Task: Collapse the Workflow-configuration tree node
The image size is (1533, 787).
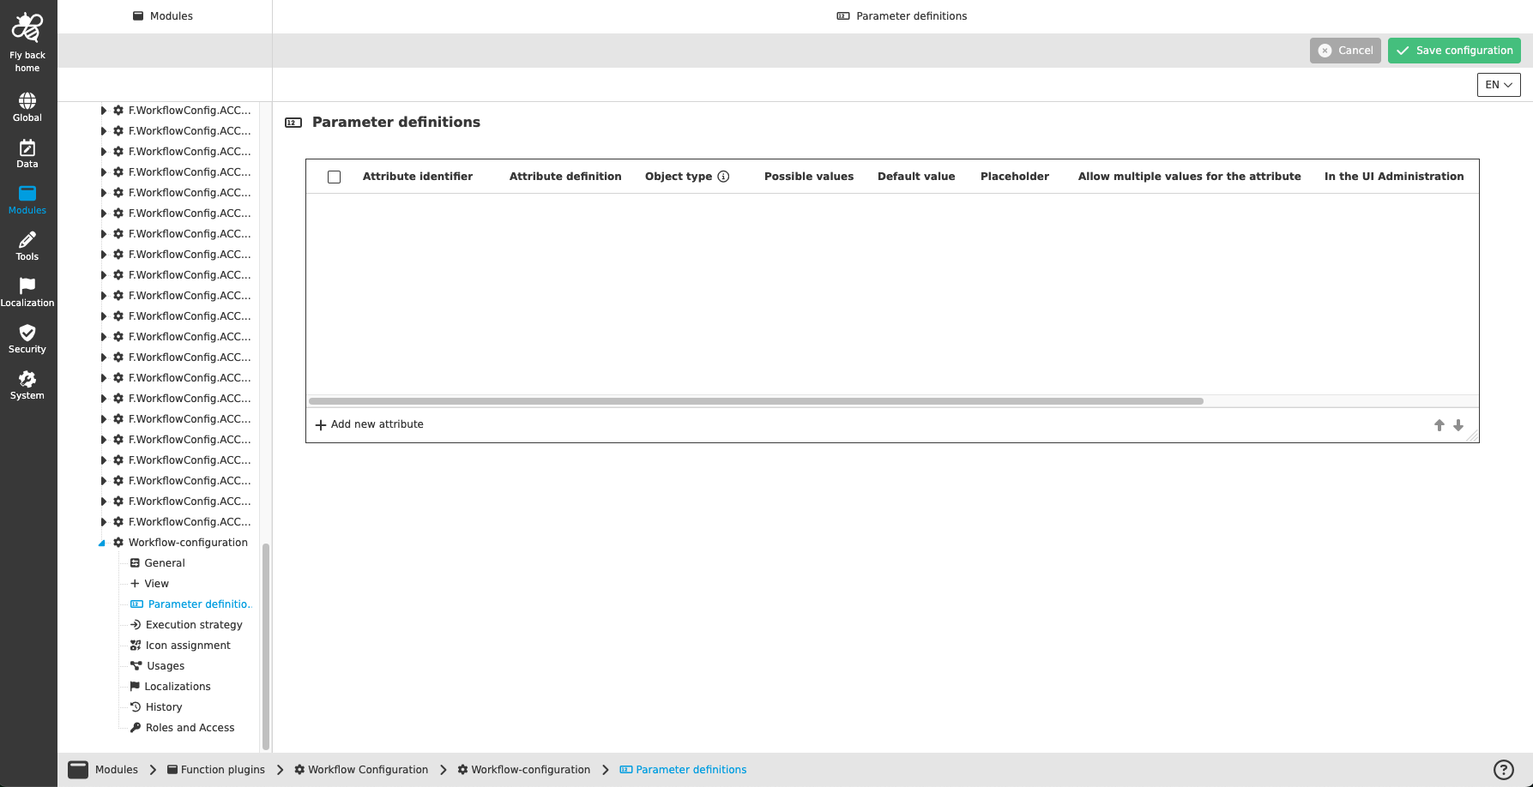Action: (x=103, y=542)
